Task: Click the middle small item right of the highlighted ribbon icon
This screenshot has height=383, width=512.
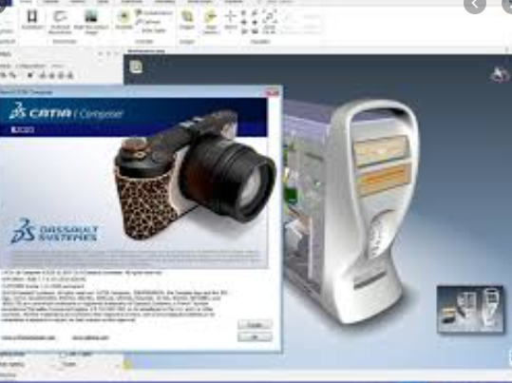Action: coord(148,22)
